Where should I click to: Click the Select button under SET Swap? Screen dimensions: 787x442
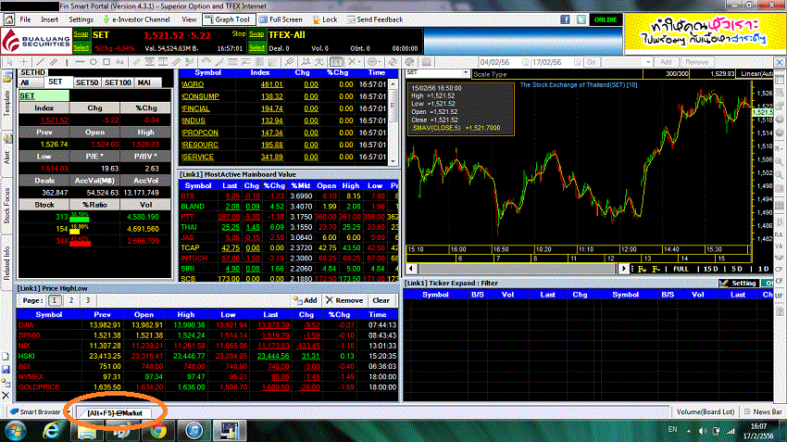point(81,47)
